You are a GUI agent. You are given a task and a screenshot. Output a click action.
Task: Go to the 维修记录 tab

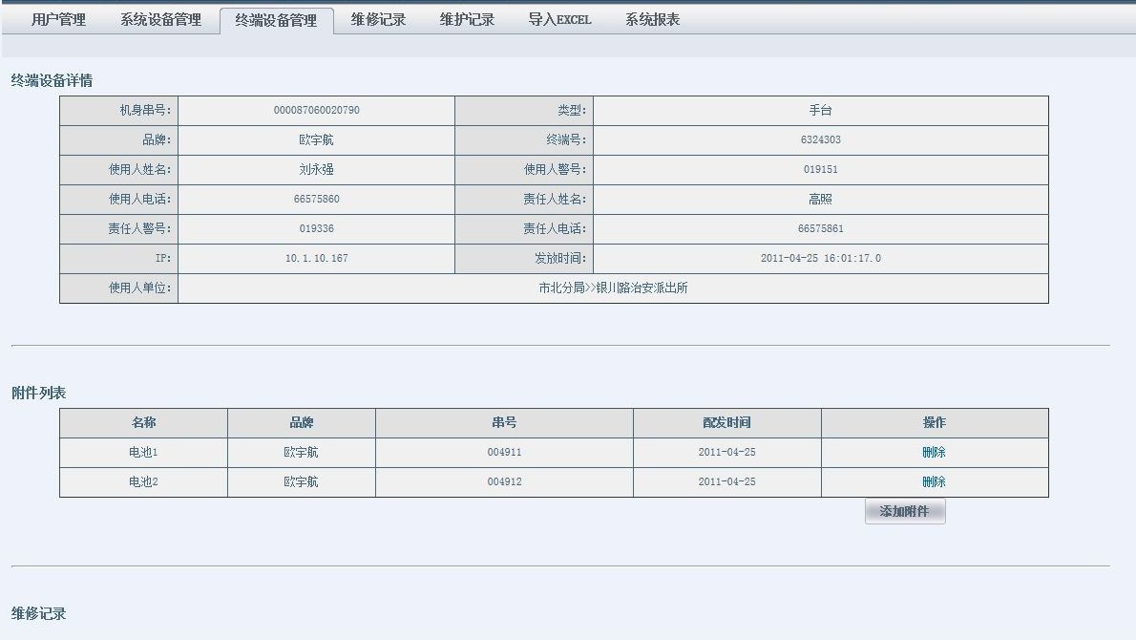(378, 20)
